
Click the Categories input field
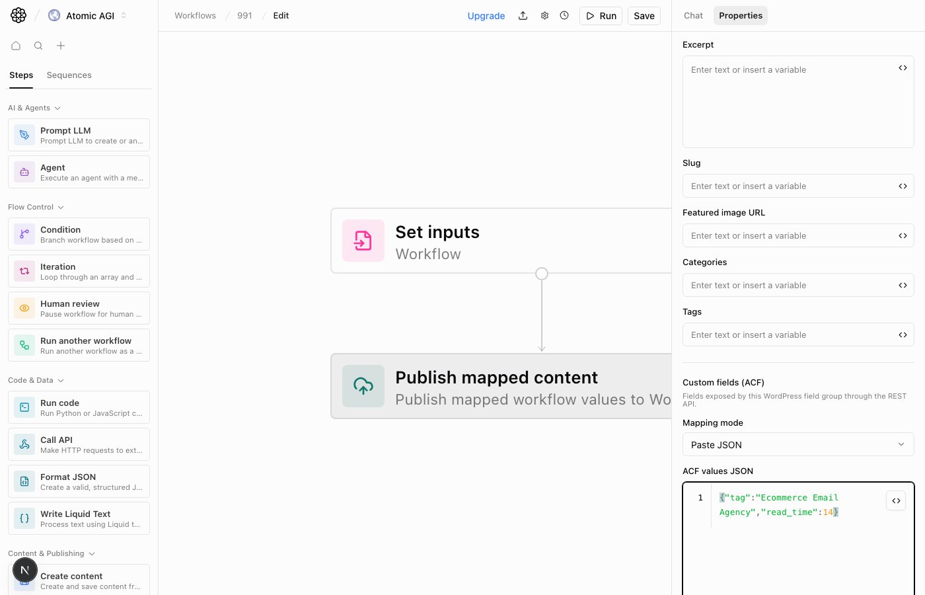tap(798, 285)
